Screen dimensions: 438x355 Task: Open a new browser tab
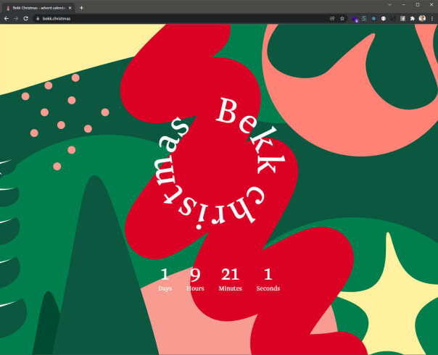pos(81,8)
